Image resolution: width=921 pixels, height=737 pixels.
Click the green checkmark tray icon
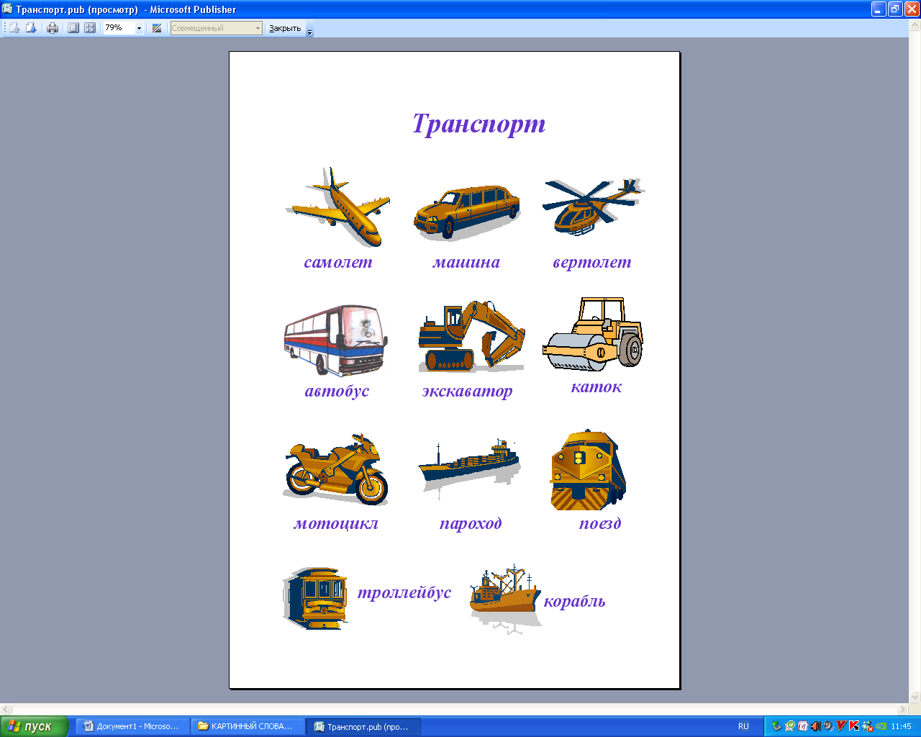tap(789, 726)
